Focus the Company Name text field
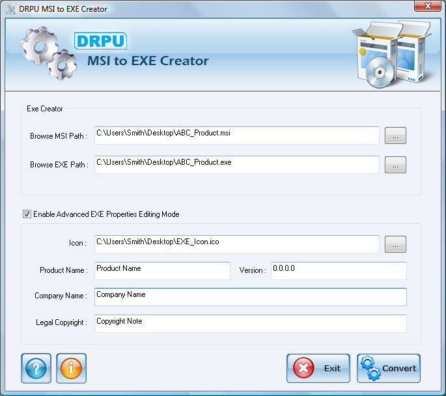446x396 pixels. click(x=250, y=297)
